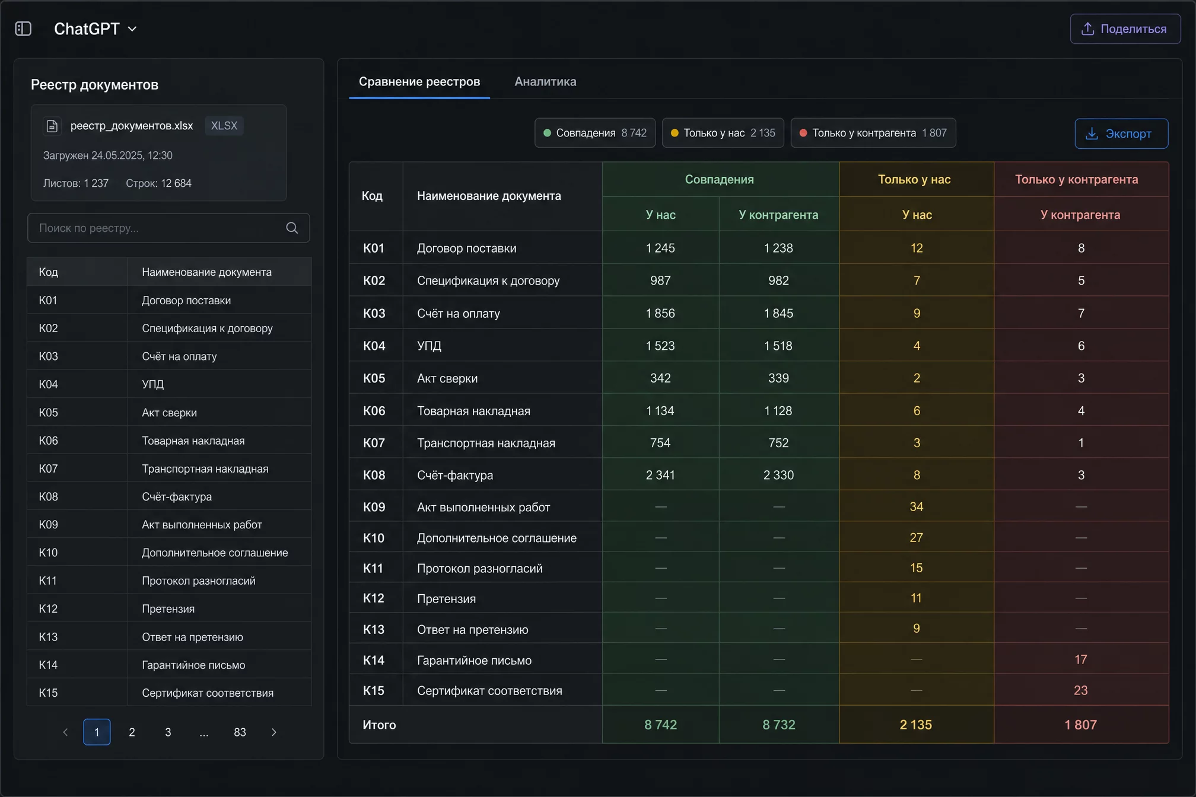The image size is (1196, 797).
Task: Click value 11 in K12 row
Action: pos(917,598)
